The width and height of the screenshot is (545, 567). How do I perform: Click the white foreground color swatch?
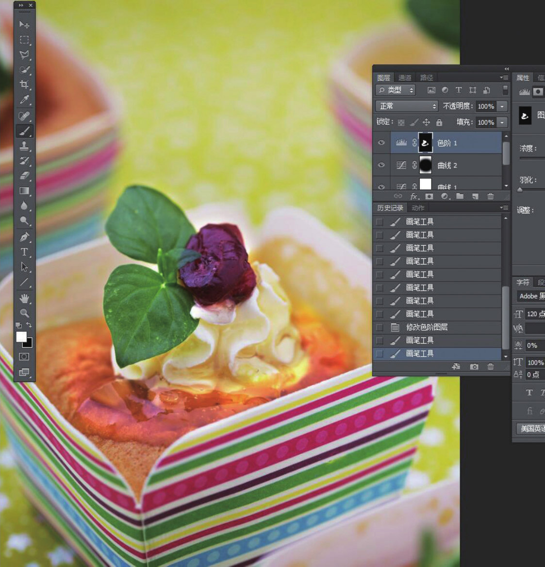tap(21, 336)
